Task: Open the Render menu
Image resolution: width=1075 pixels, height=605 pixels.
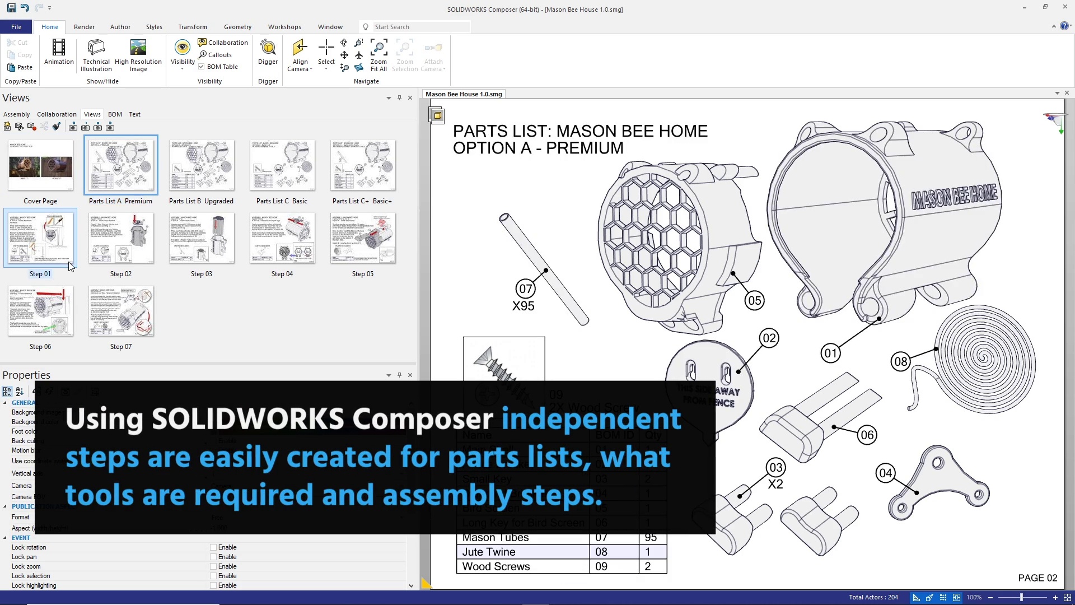Action: click(84, 26)
